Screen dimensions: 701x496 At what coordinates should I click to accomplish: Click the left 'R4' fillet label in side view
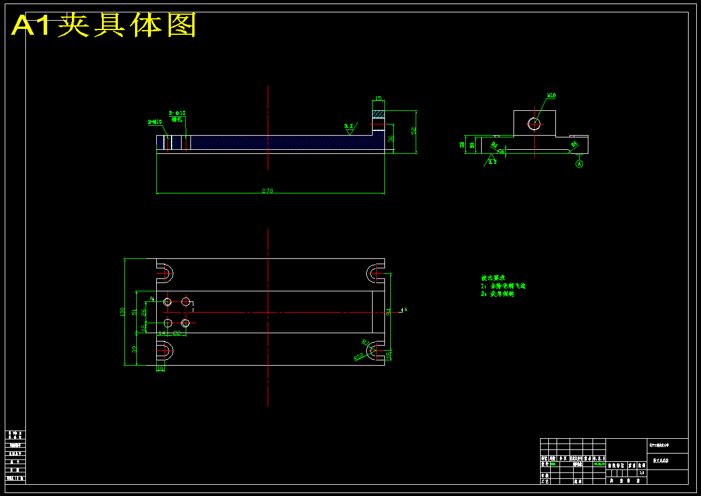(495, 144)
